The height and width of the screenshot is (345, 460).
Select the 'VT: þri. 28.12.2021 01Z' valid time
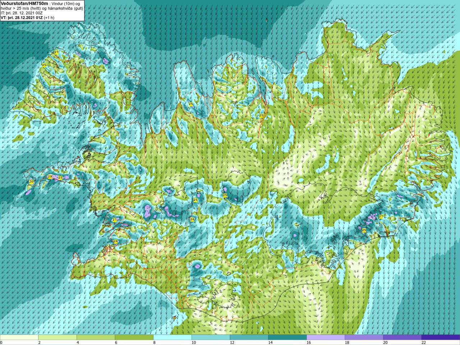[x=21, y=18]
